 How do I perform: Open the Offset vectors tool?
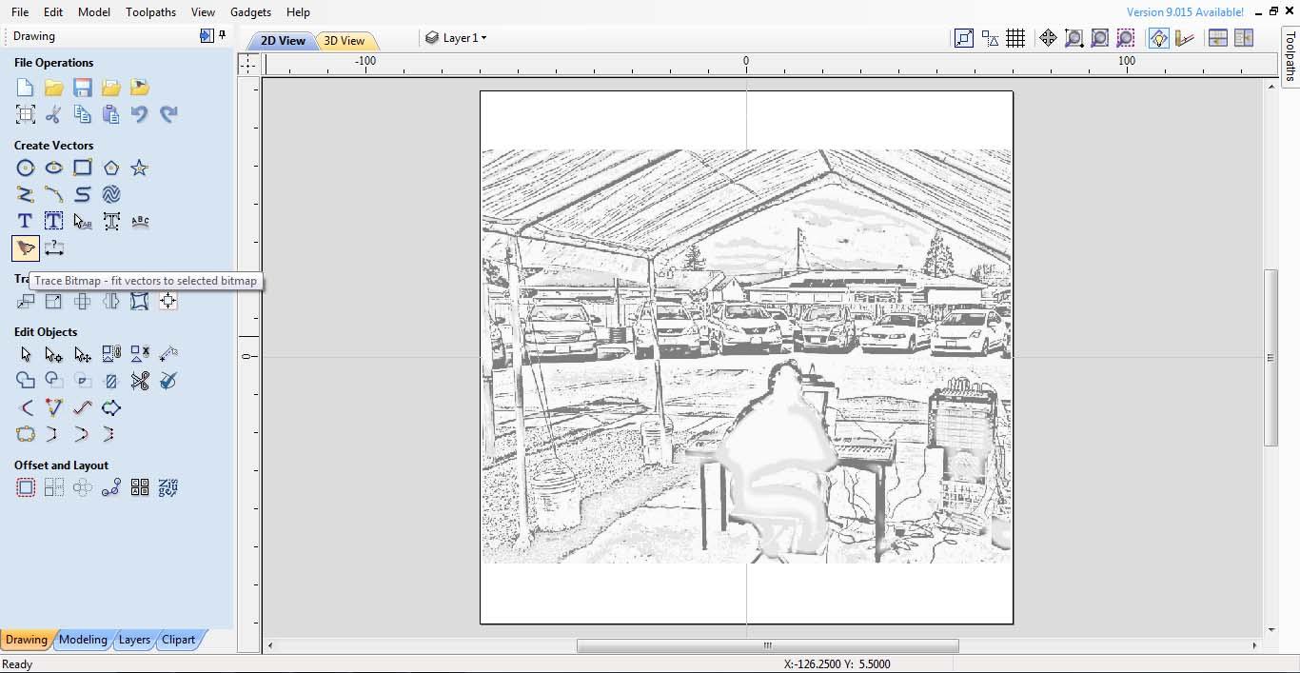26,487
